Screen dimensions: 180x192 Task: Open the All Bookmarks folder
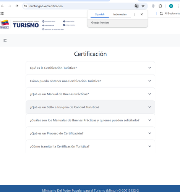tap(170, 13)
